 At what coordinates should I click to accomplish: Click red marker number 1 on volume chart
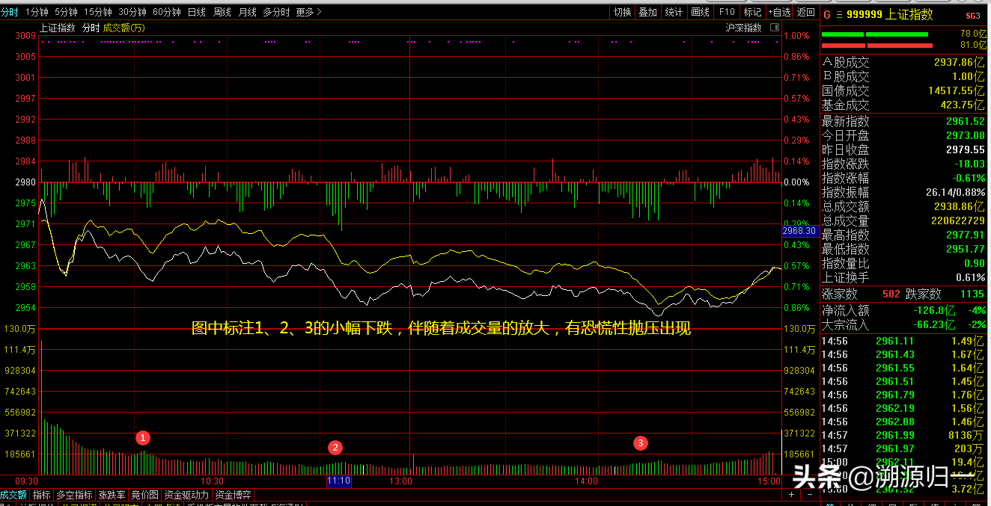click(144, 438)
